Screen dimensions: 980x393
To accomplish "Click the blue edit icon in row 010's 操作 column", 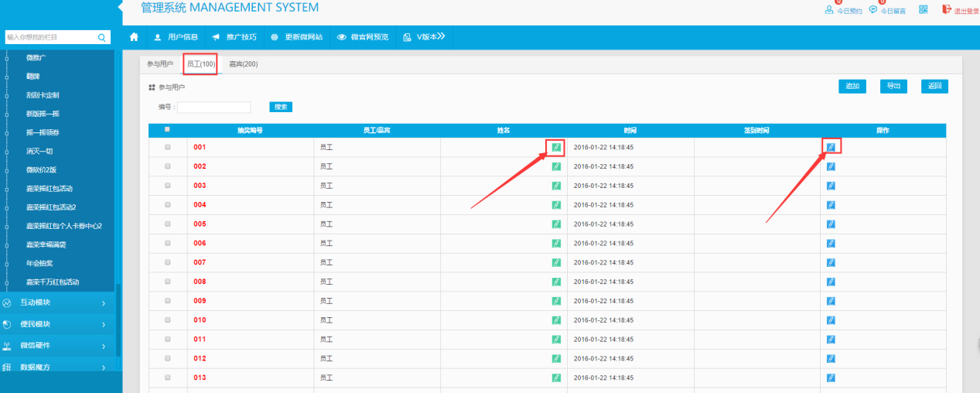I will [x=831, y=320].
